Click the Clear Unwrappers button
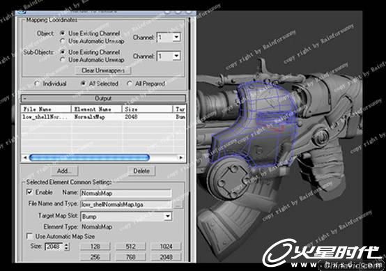The height and width of the screenshot is (271, 386). click(x=103, y=70)
